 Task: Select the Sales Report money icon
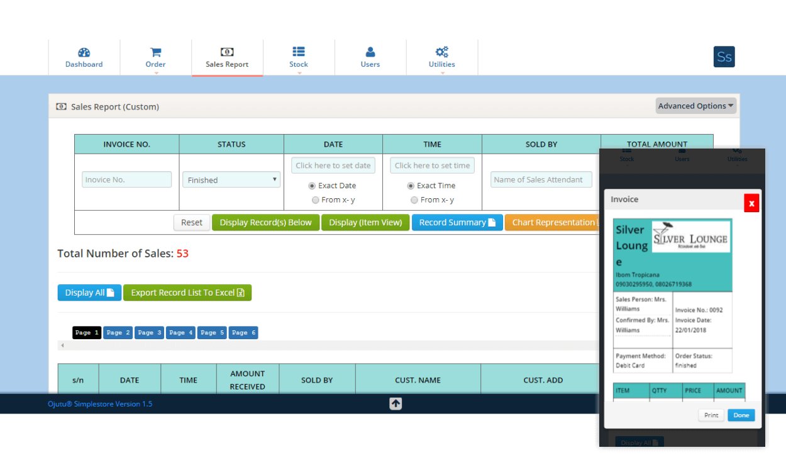(227, 52)
